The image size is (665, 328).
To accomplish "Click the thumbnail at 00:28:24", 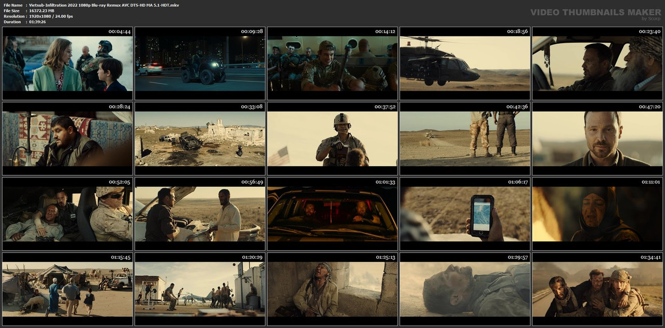I will 68,139.
